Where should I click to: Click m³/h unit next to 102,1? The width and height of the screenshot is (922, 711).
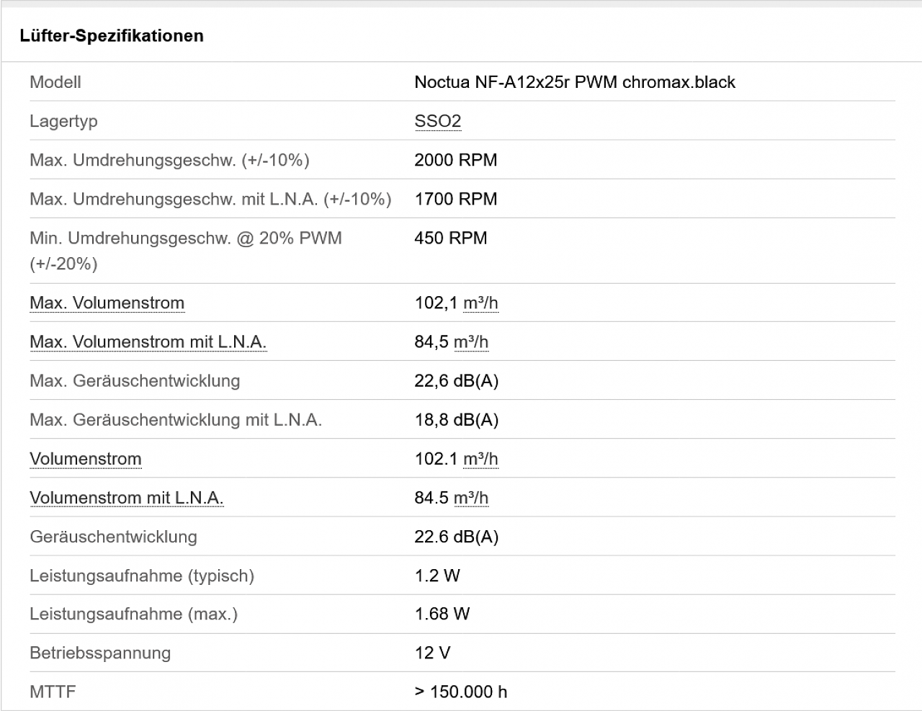click(x=480, y=303)
